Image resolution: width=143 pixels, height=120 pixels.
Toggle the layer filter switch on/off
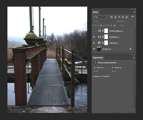click(x=132, y=17)
